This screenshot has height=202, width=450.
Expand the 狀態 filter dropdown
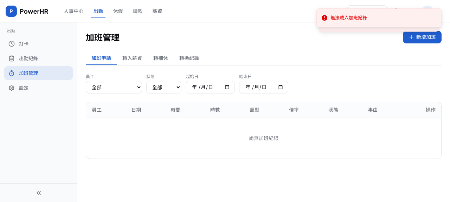point(163,87)
